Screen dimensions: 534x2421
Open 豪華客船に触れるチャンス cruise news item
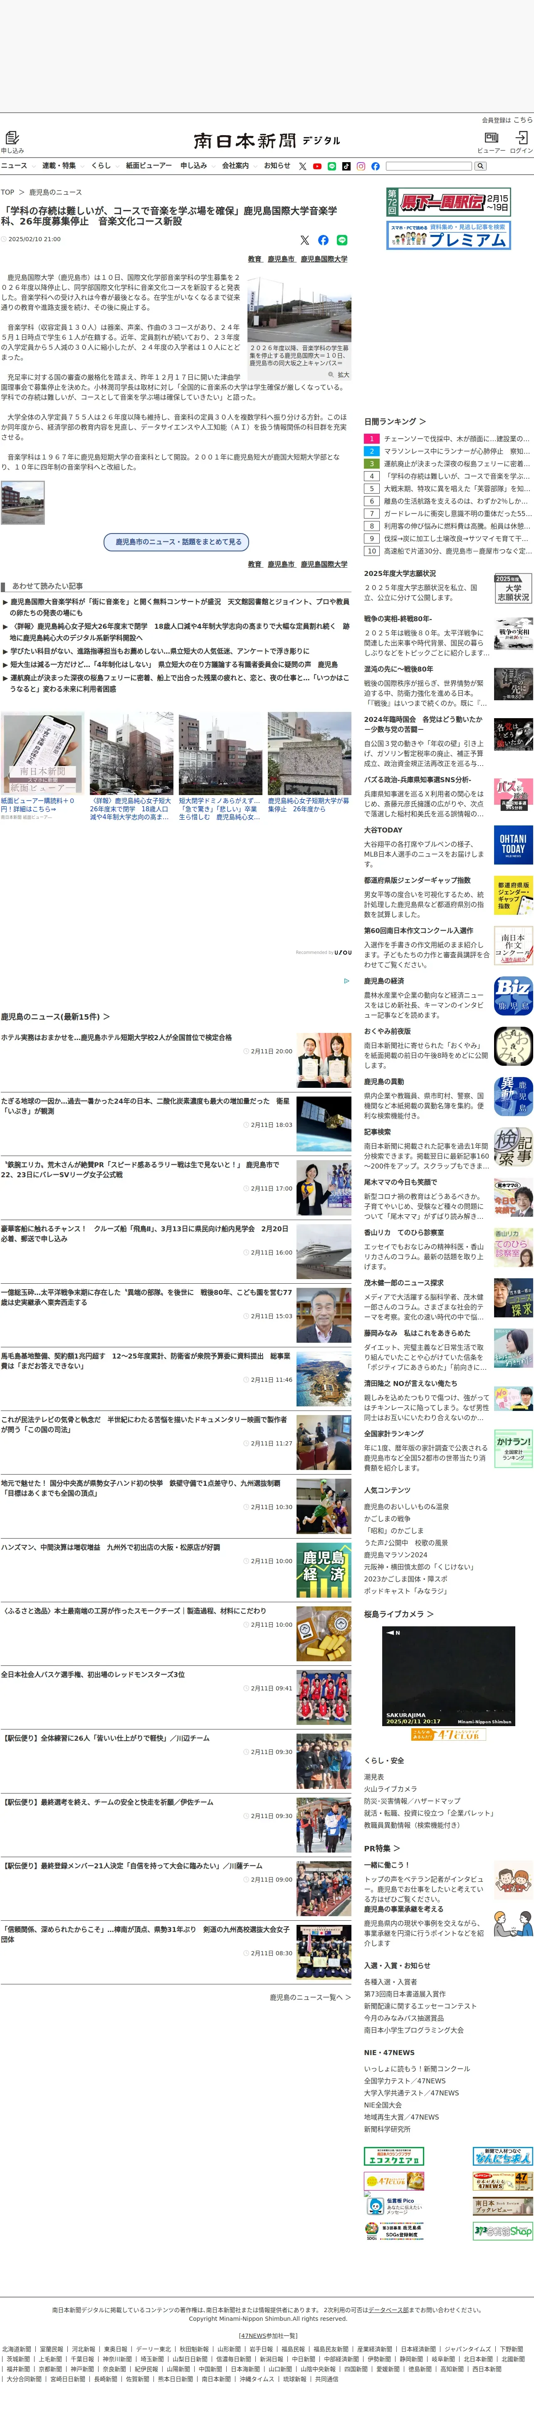click(x=176, y=1251)
